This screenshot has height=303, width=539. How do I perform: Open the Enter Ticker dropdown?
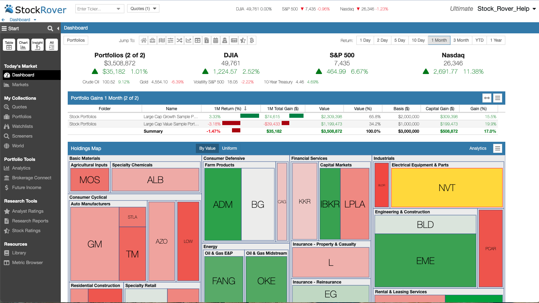click(x=118, y=9)
